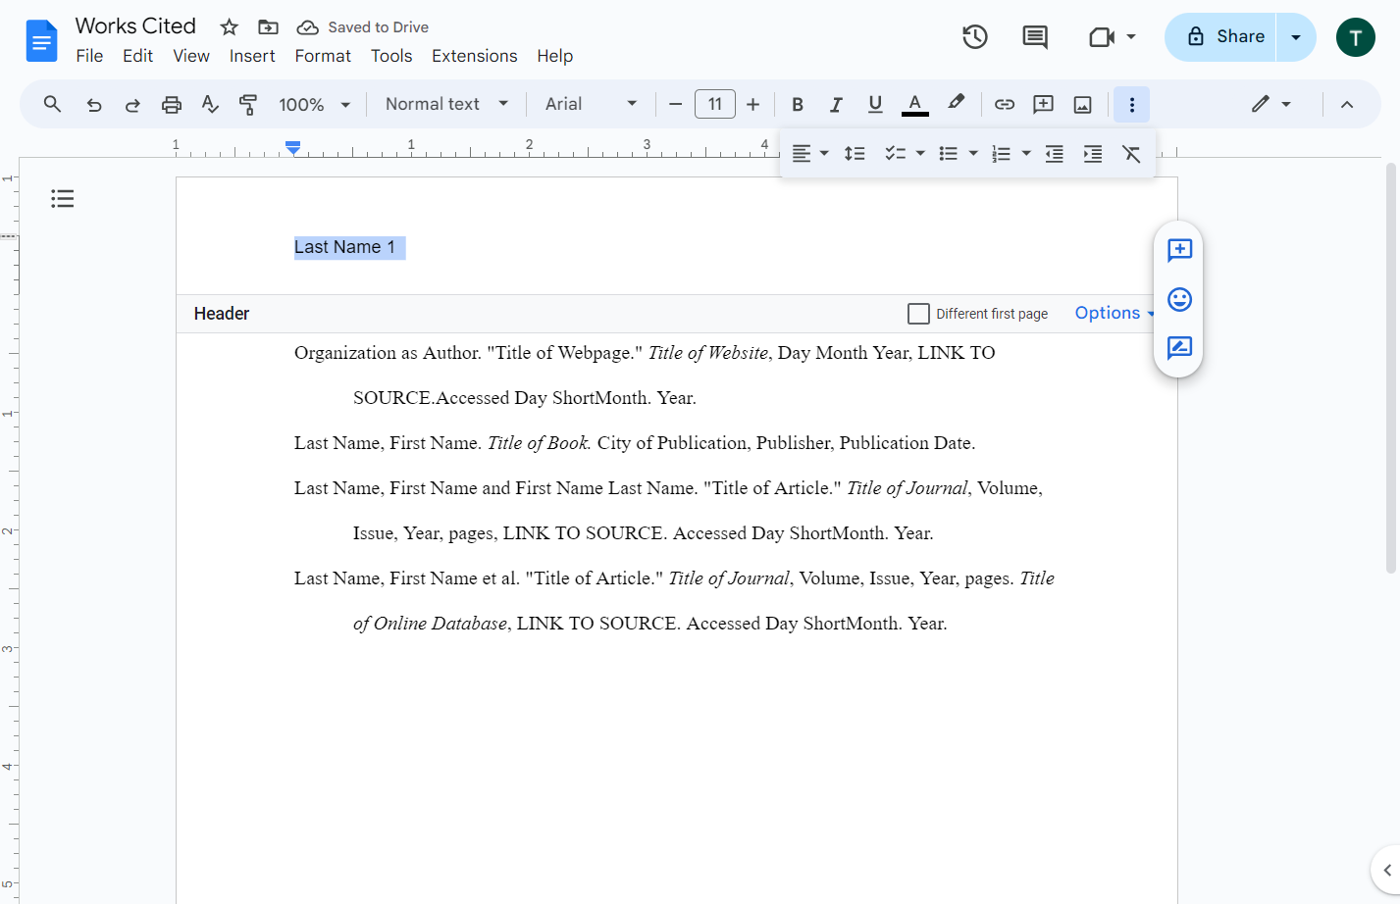Undo the last action
Screen dimensions: 1400x904
click(94, 104)
